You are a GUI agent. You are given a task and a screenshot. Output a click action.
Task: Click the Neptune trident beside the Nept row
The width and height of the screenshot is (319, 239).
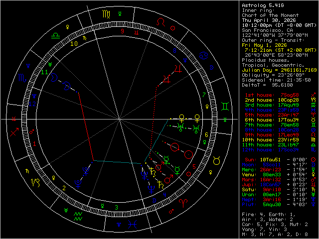(x=314, y=200)
